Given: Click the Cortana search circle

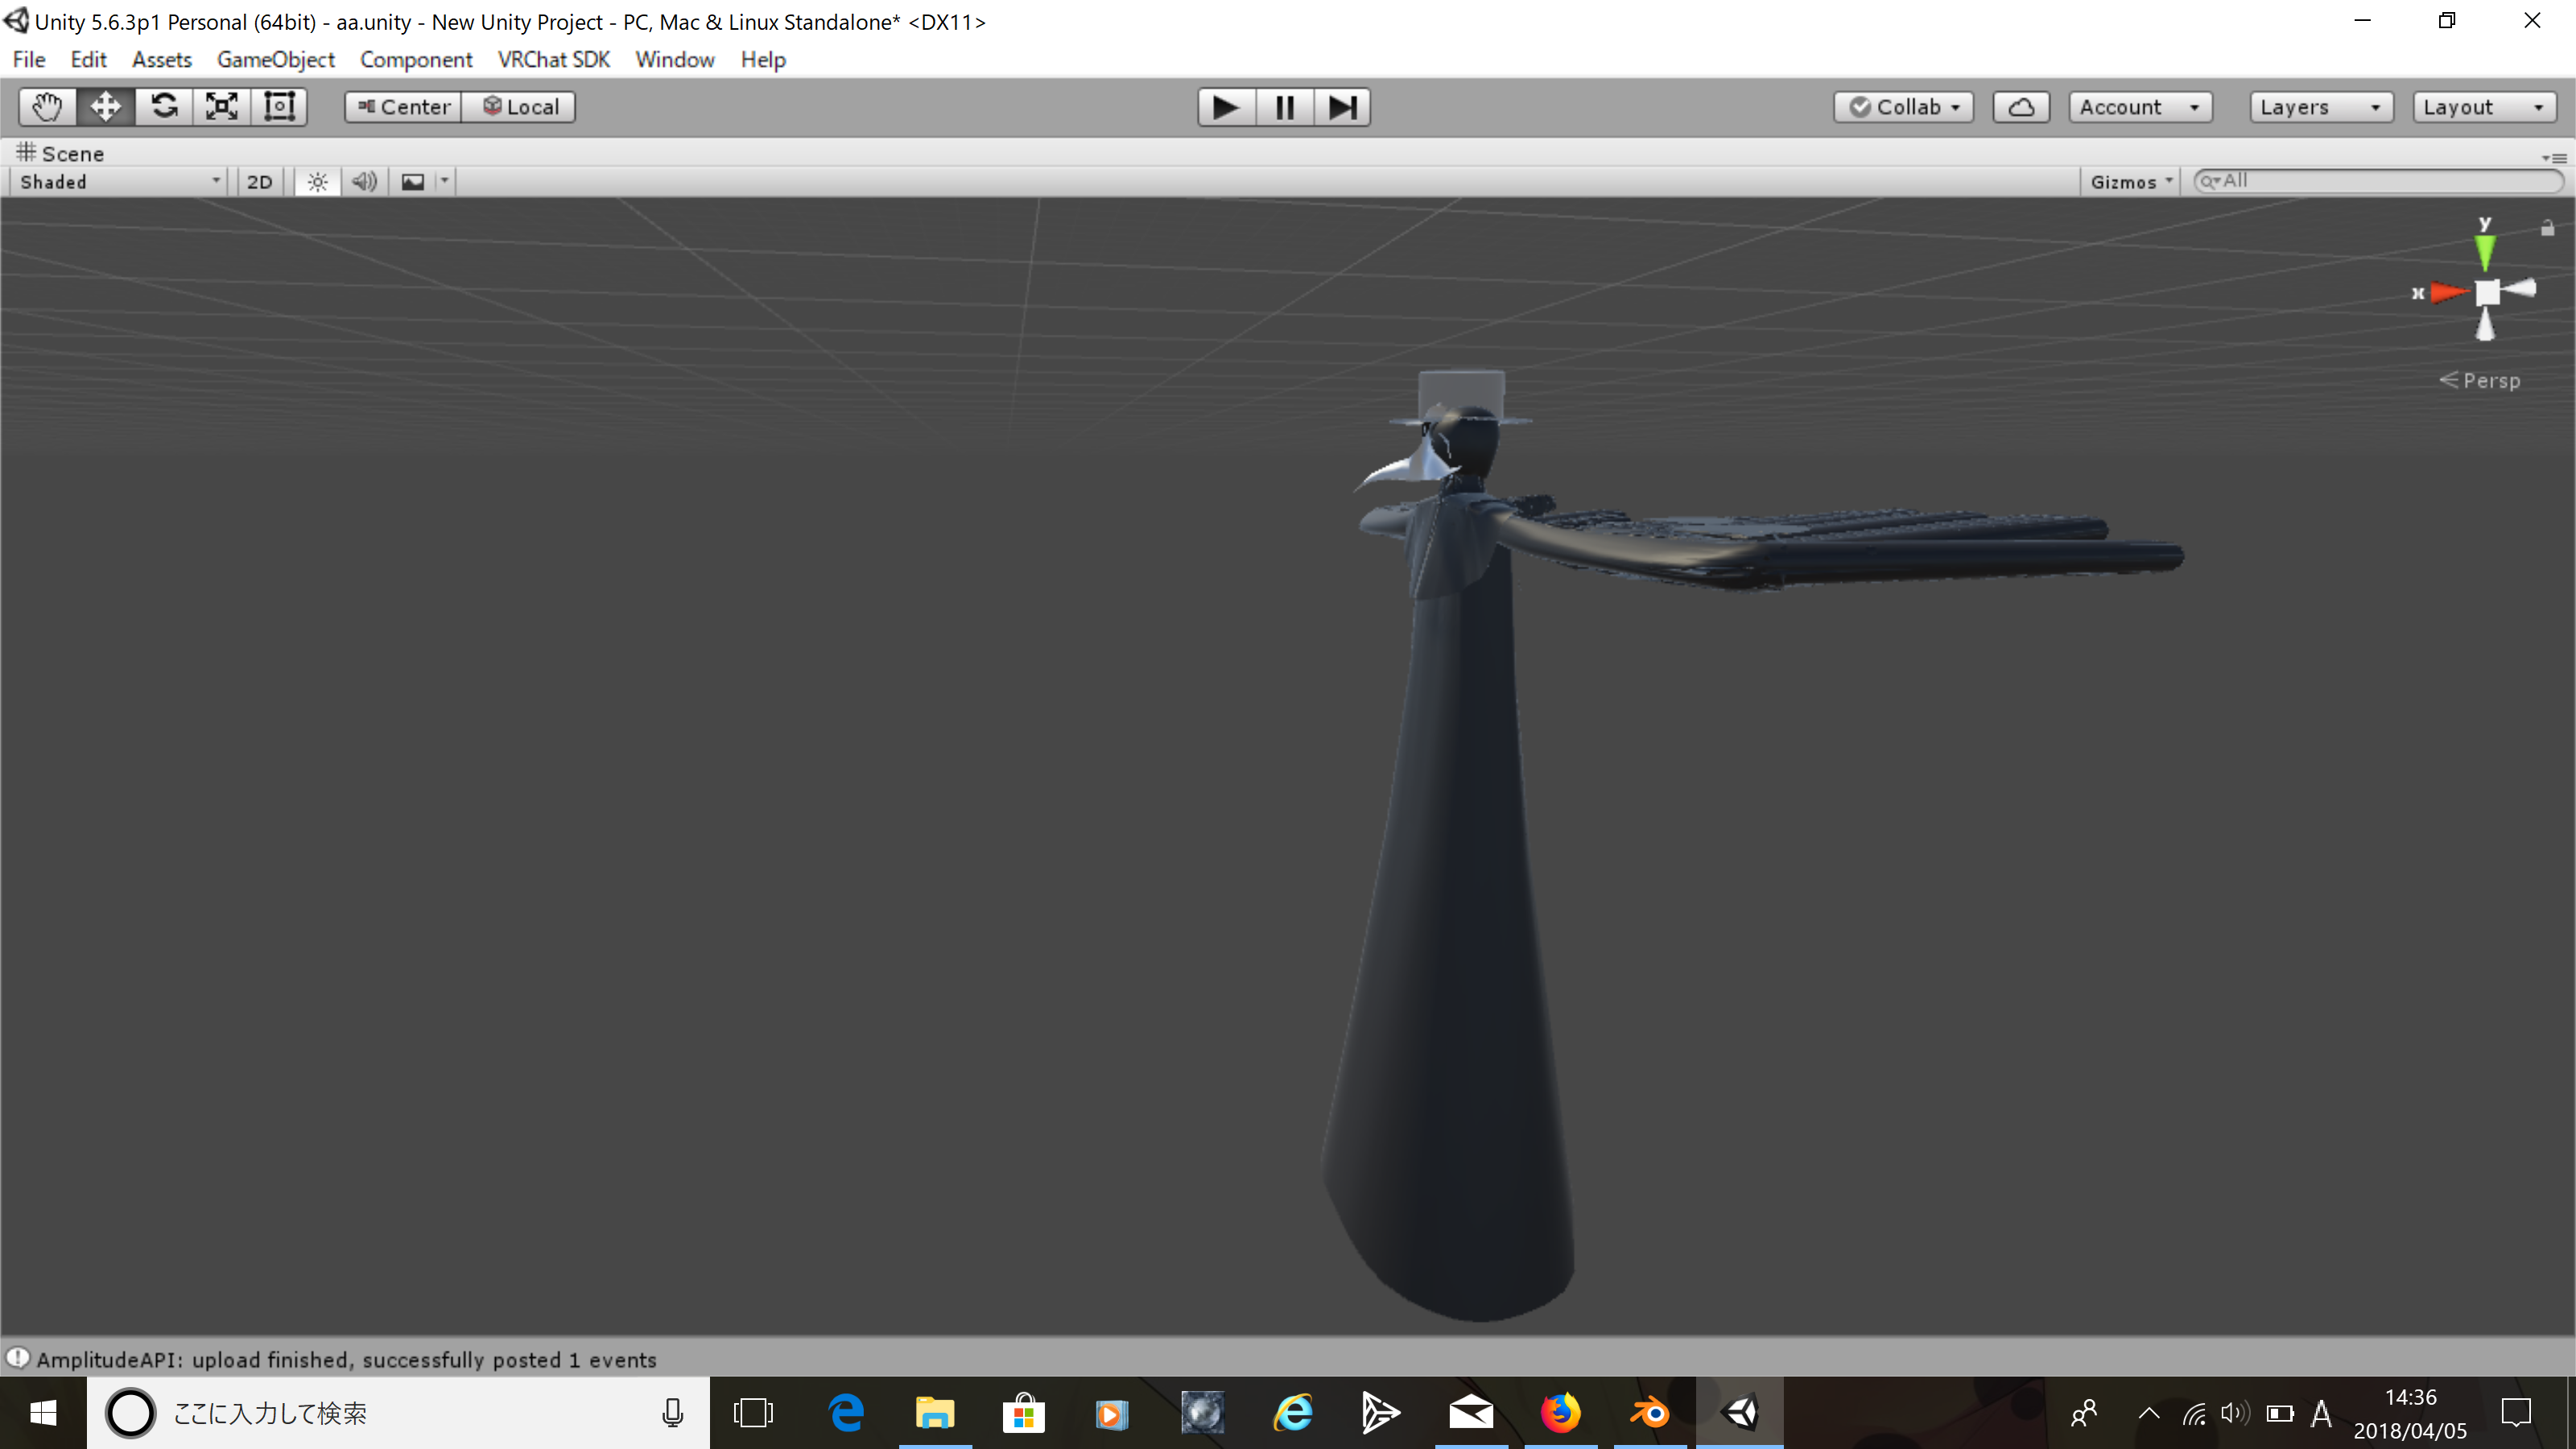Looking at the screenshot, I should click(x=131, y=1413).
